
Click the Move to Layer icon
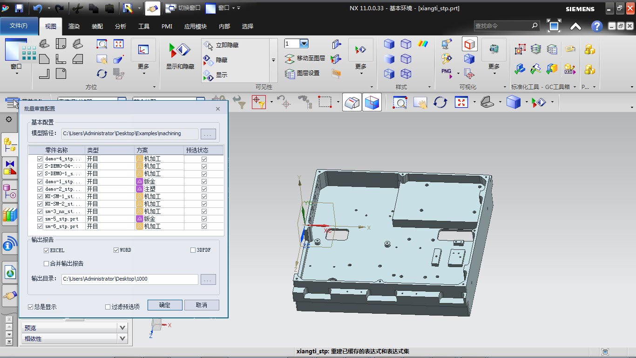pos(290,58)
